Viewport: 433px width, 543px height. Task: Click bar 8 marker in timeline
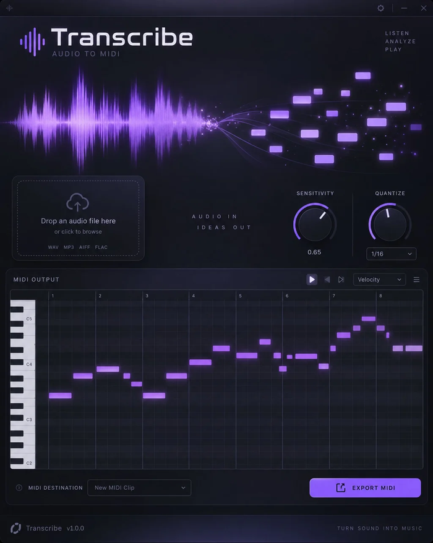[380, 296]
